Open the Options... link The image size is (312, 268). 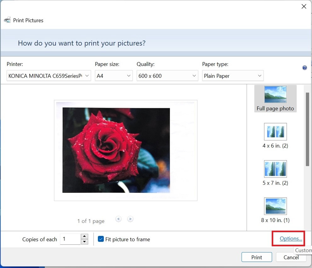tap(291, 238)
